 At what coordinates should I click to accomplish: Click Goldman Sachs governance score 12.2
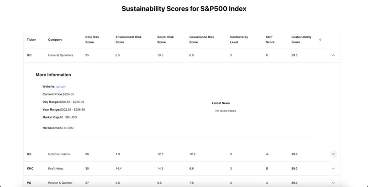pos(192,154)
